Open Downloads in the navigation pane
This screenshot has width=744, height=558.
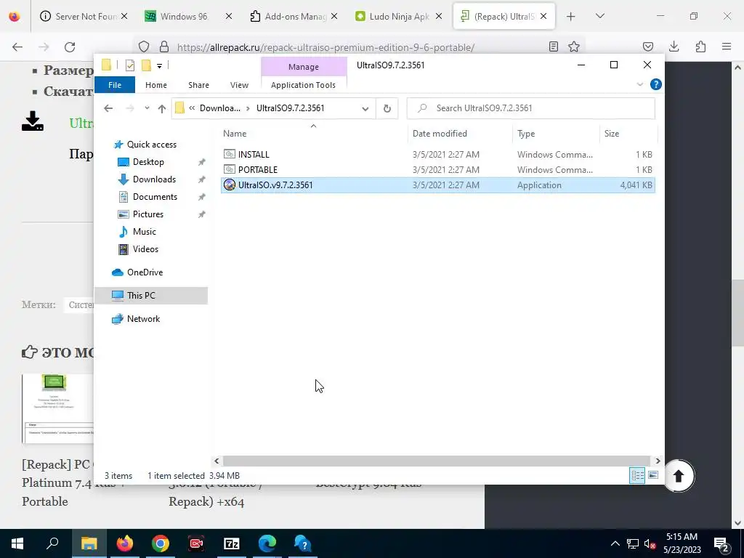(x=154, y=179)
